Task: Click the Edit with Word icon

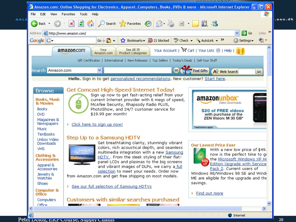Action: pos(182,24)
